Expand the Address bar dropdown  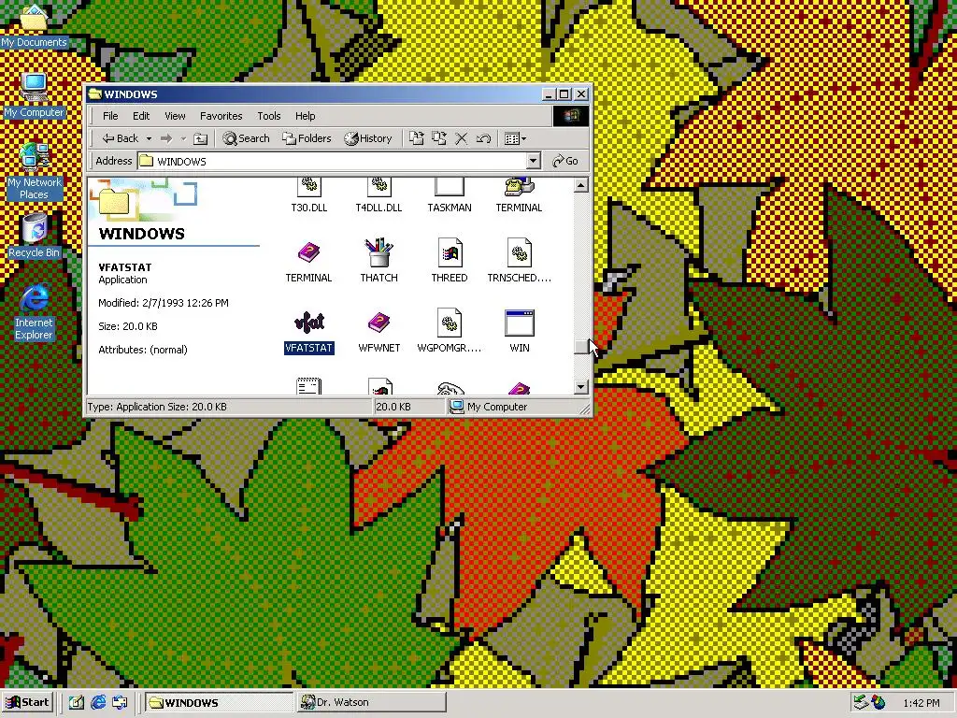coord(534,161)
